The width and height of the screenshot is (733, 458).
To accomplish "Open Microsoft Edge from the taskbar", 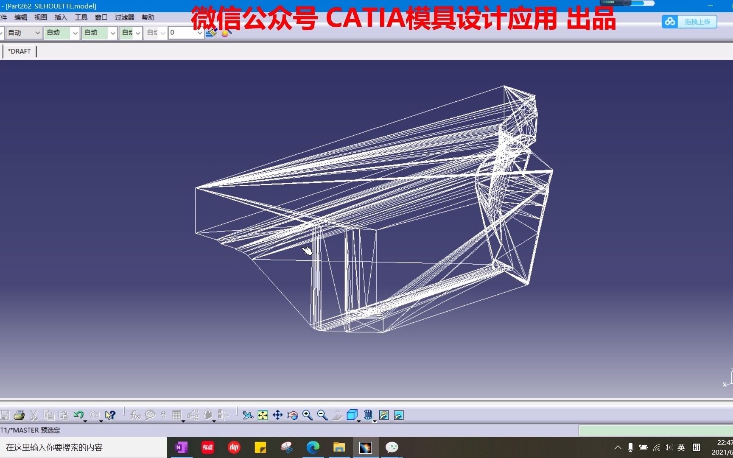I will pos(313,447).
